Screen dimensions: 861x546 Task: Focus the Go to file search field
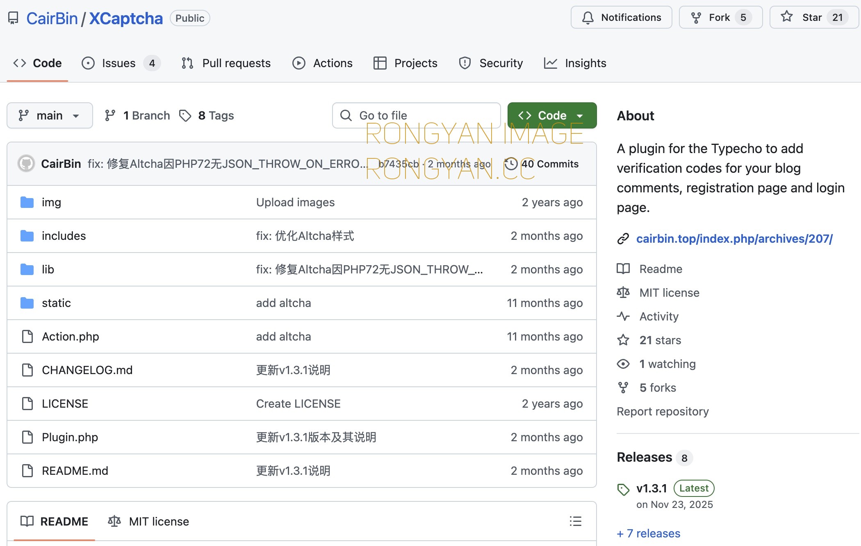click(417, 115)
